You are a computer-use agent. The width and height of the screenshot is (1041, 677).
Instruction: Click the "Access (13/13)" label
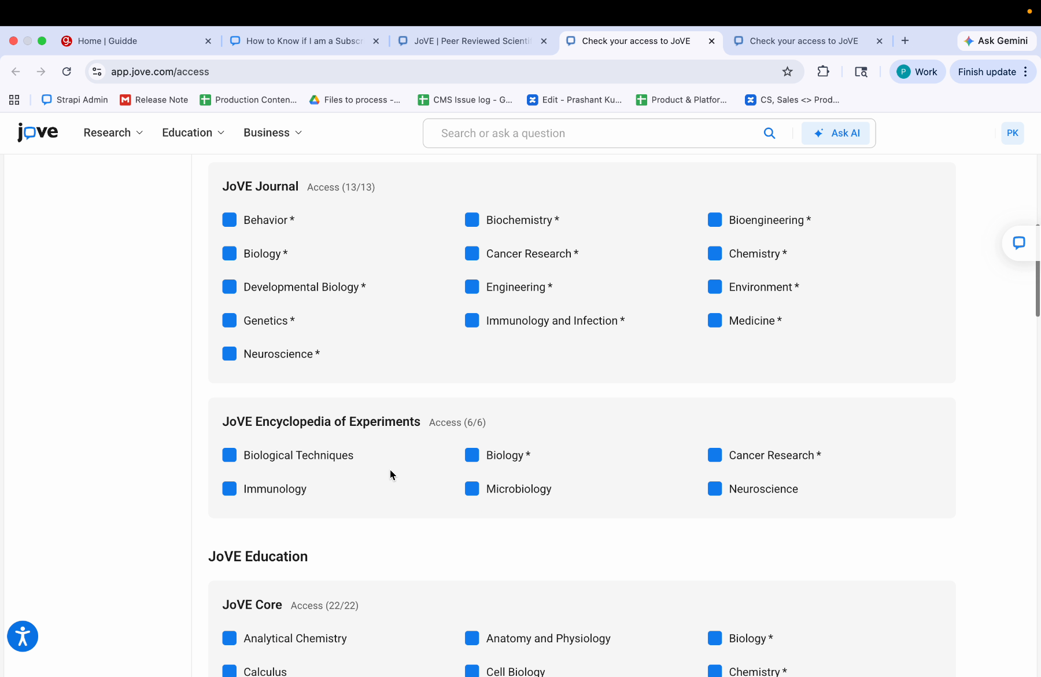[x=341, y=187]
